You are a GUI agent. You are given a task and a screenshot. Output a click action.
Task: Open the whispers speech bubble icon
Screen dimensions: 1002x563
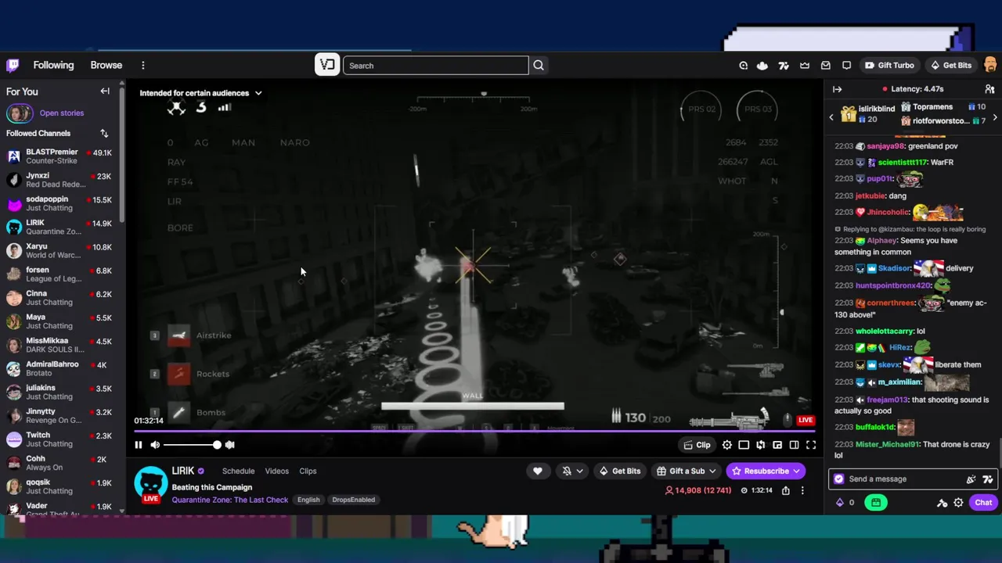click(x=846, y=66)
